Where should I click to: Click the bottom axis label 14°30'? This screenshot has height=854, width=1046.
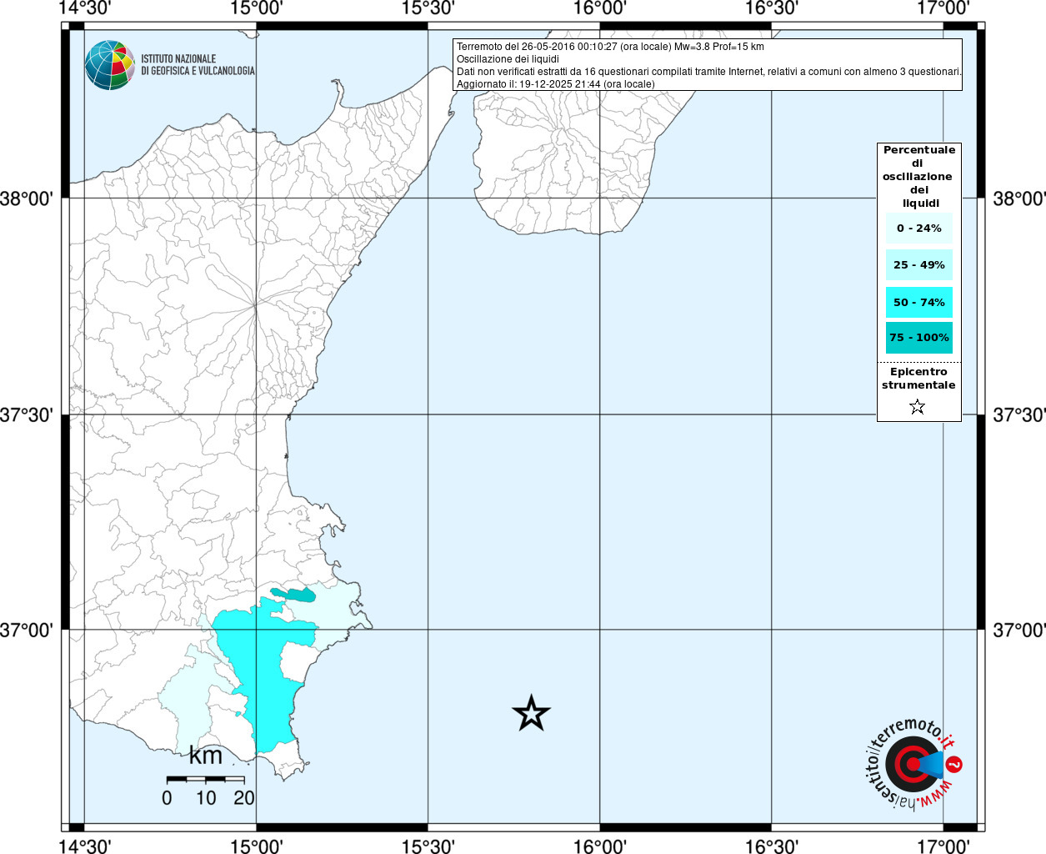point(84,846)
